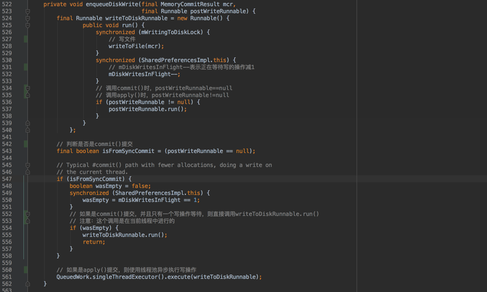487x292 pixels.
Task: Collapse the comment fold at line 545
Action: pyautogui.click(x=28, y=165)
